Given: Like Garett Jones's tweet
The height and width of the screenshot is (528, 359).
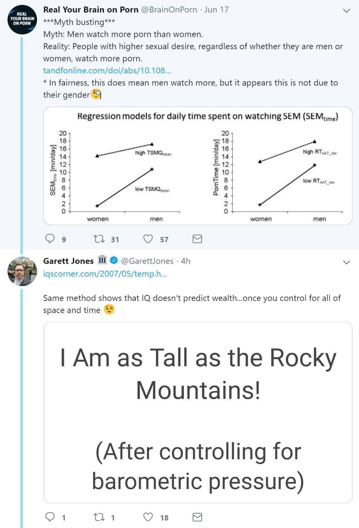Looking at the screenshot, I should point(148,517).
